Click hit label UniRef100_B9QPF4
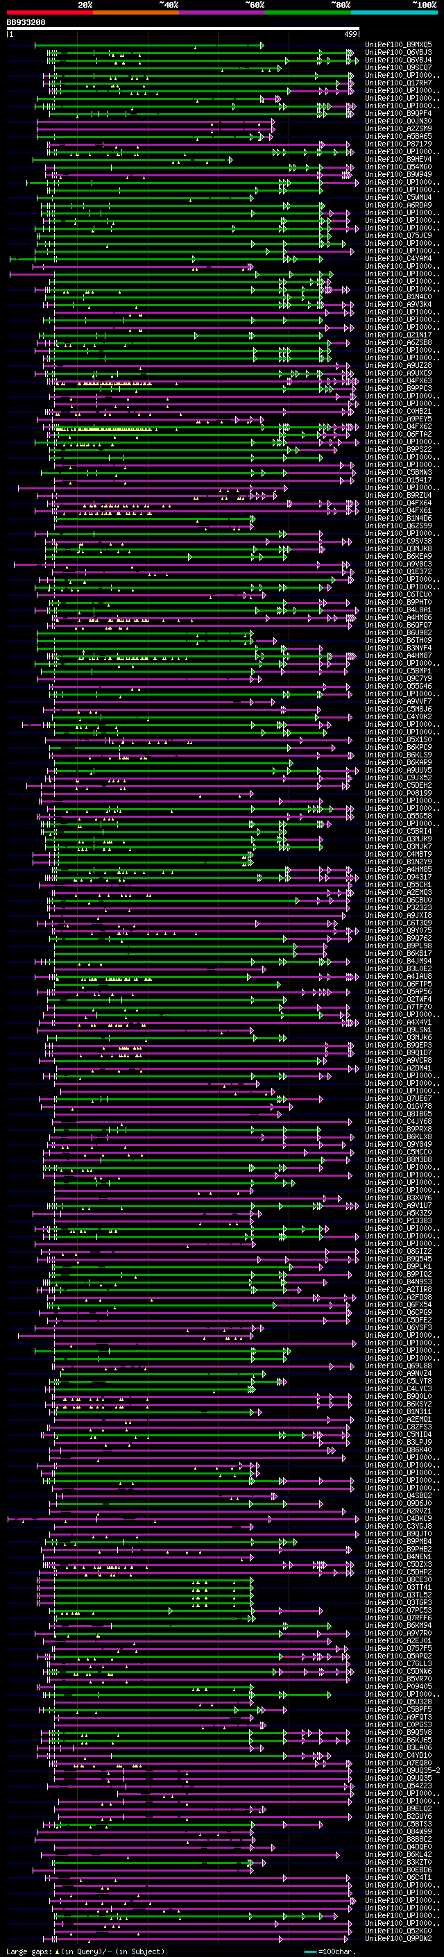This screenshot has width=444, height=1957. click(x=398, y=114)
